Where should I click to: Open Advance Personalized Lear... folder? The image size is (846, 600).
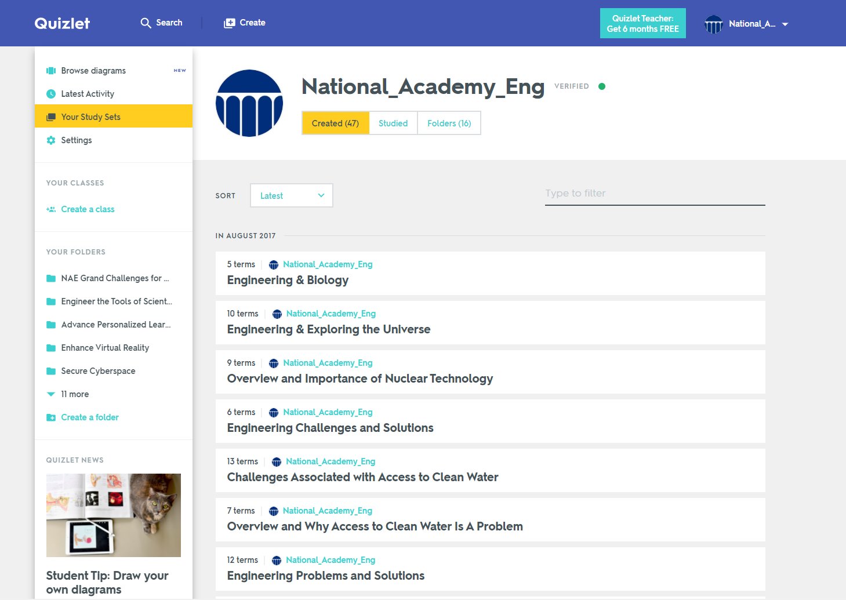coord(116,325)
